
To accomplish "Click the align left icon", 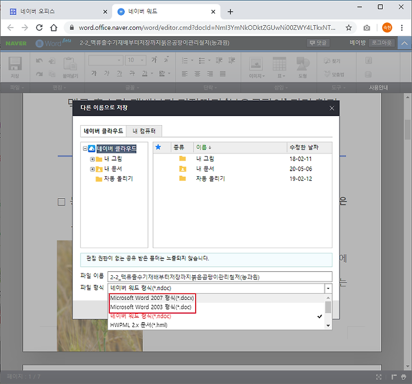I will tap(185, 74).
